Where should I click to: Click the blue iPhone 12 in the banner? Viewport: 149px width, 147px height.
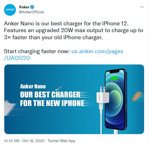click(x=116, y=99)
